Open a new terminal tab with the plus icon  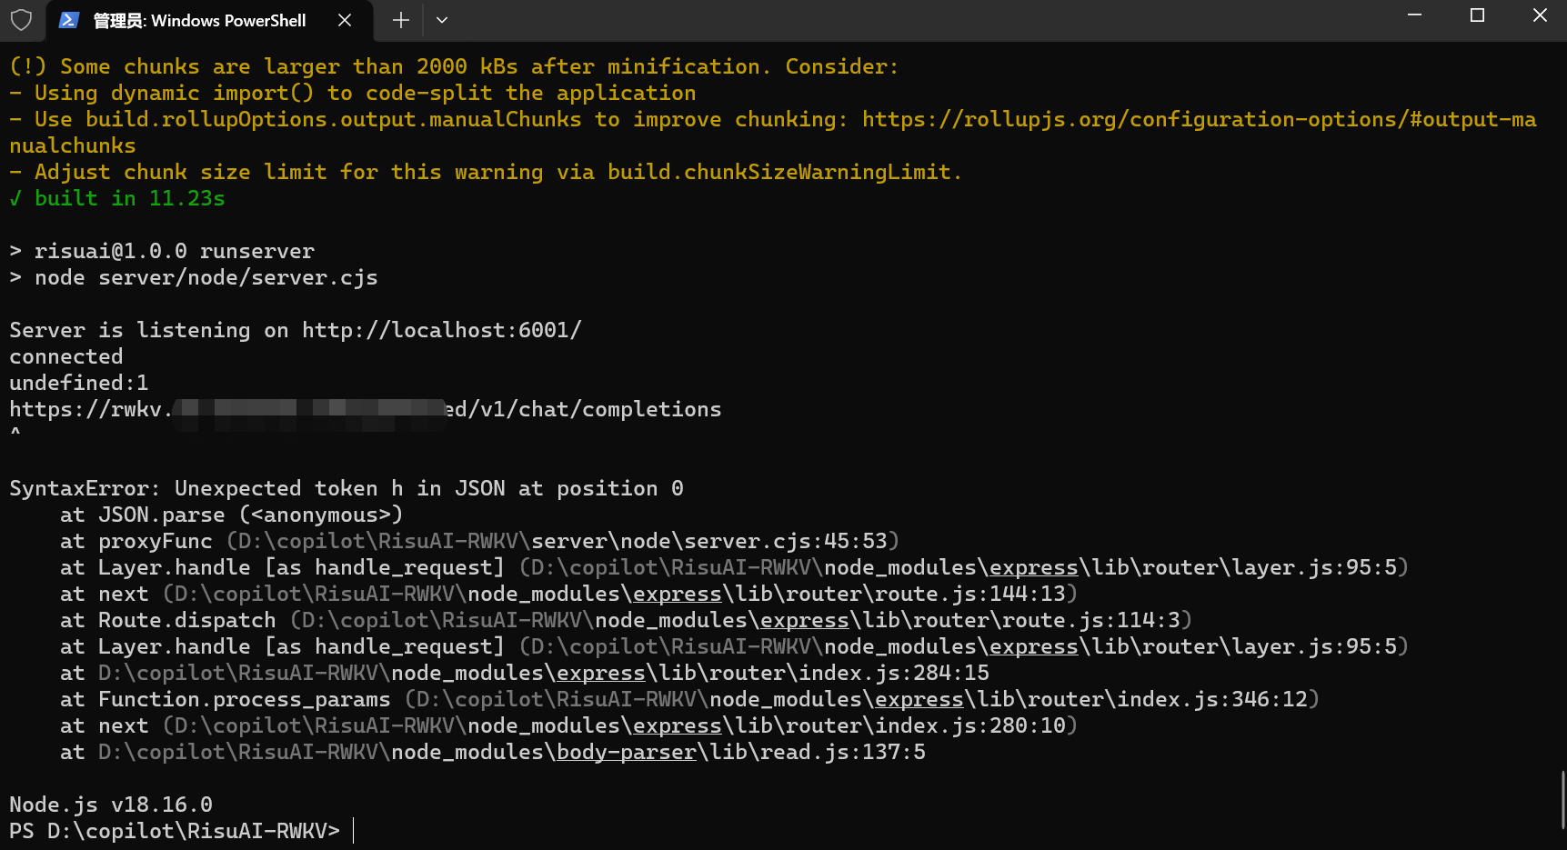click(x=400, y=20)
